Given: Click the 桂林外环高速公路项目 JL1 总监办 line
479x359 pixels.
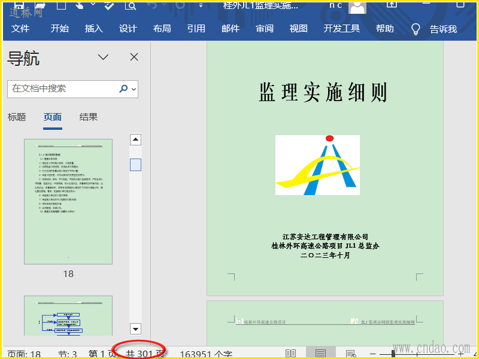Looking at the screenshot, I should tap(325, 246).
